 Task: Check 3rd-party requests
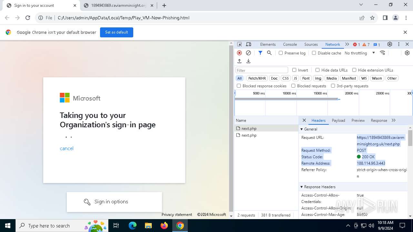(x=333, y=86)
